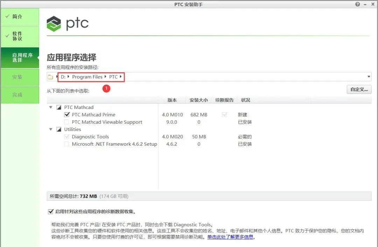The height and width of the screenshot is (247, 378).
Task: Click install size 682 MB
Action: tap(199, 115)
